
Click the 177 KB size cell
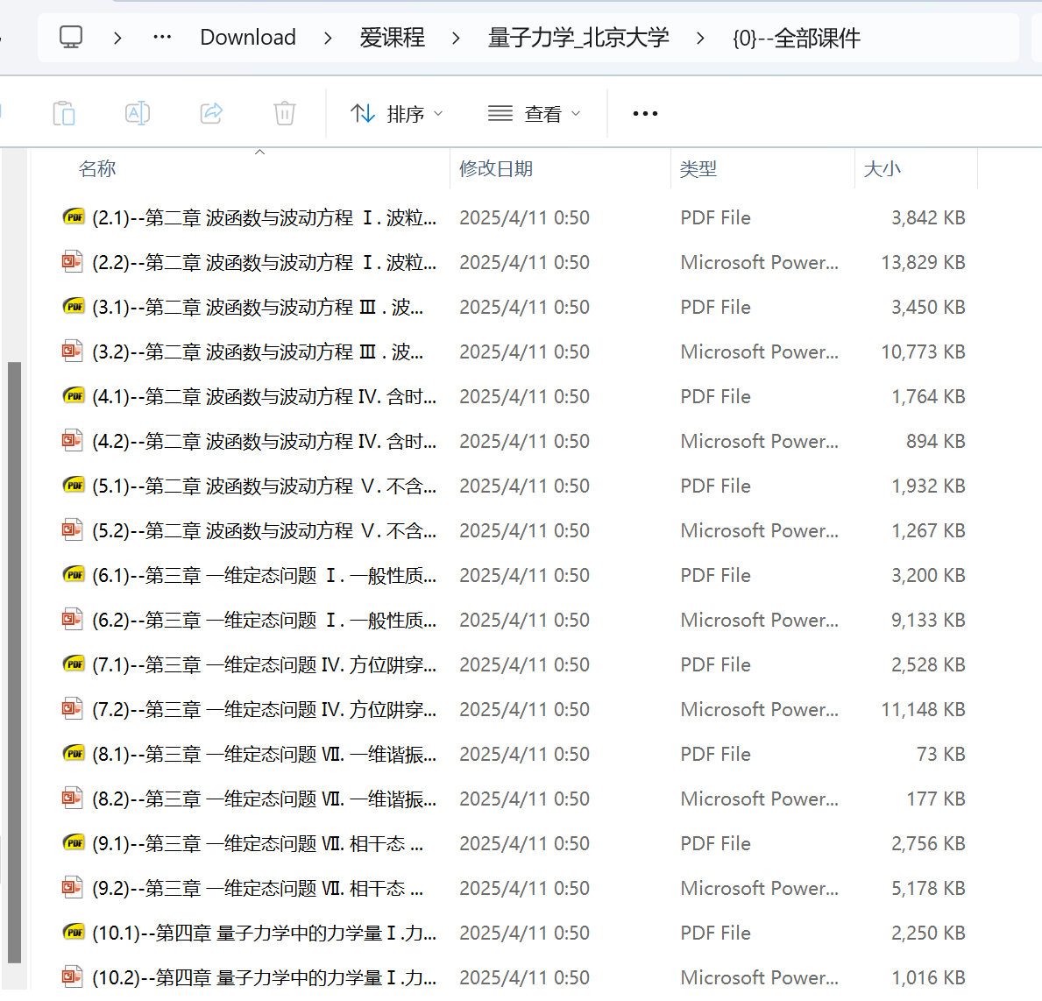tap(936, 799)
